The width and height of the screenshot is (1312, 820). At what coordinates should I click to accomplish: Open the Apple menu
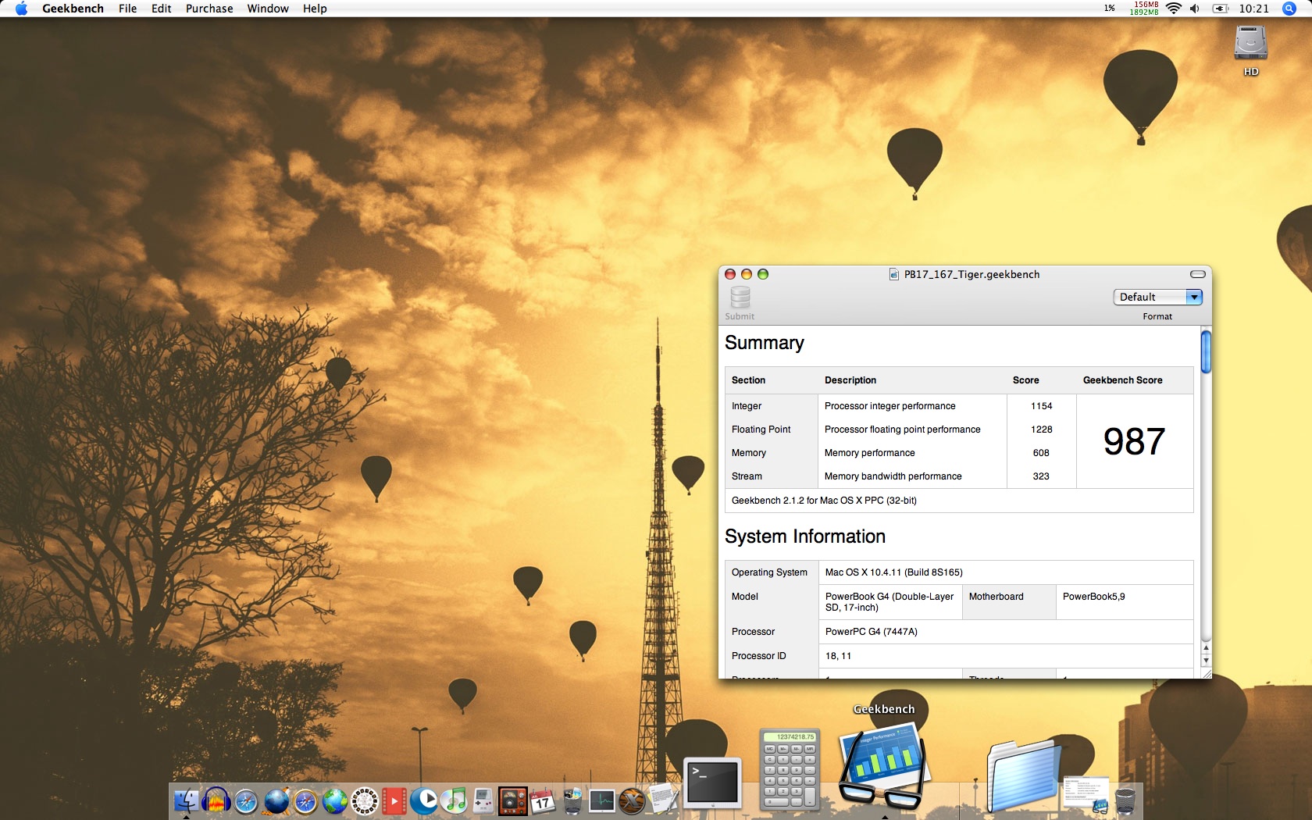[x=21, y=9]
